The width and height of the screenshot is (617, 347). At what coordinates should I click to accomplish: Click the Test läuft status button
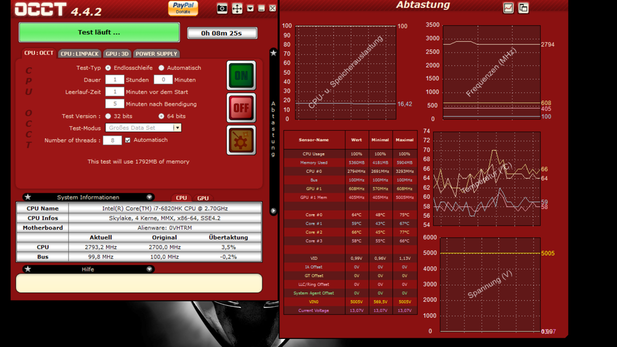point(99,32)
